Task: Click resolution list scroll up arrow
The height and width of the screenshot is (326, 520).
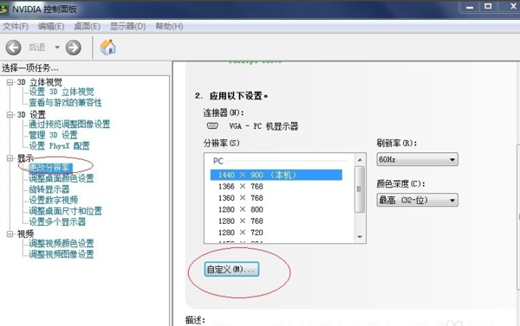Action: (x=360, y=160)
